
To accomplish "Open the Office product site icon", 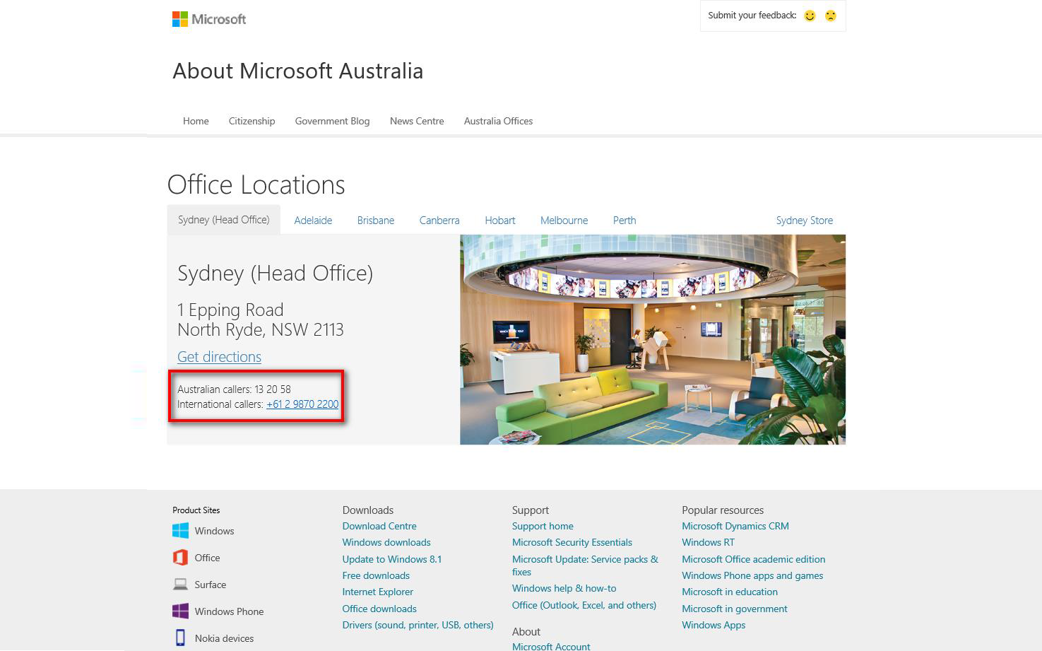I will point(180,558).
